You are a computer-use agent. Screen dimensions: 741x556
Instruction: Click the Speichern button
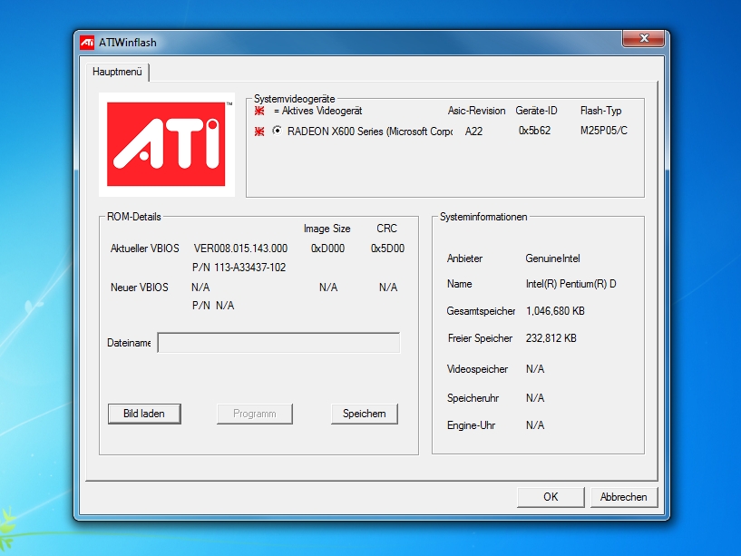[365, 414]
